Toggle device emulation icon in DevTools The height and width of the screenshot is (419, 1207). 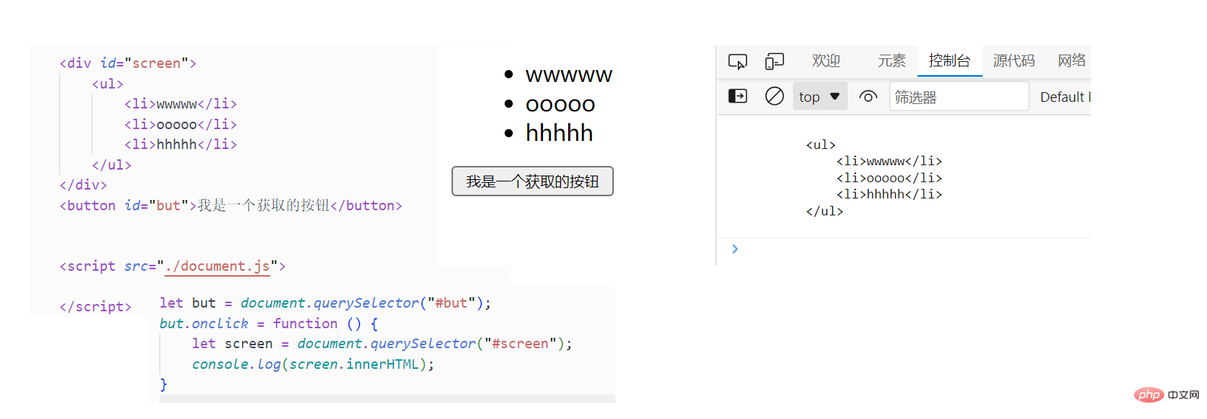774,61
